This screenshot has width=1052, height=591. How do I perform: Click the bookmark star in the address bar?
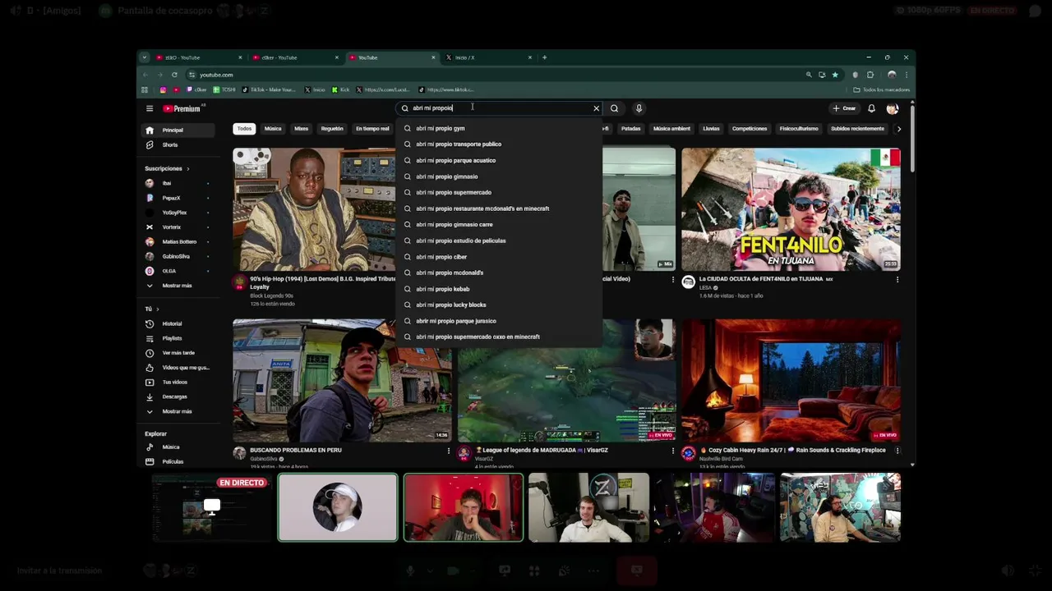835,75
